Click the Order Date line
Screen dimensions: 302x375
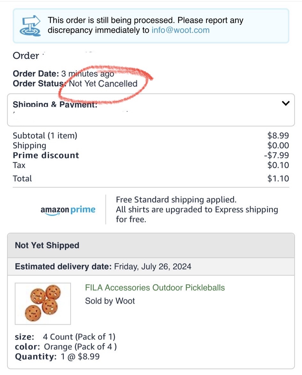63,74
